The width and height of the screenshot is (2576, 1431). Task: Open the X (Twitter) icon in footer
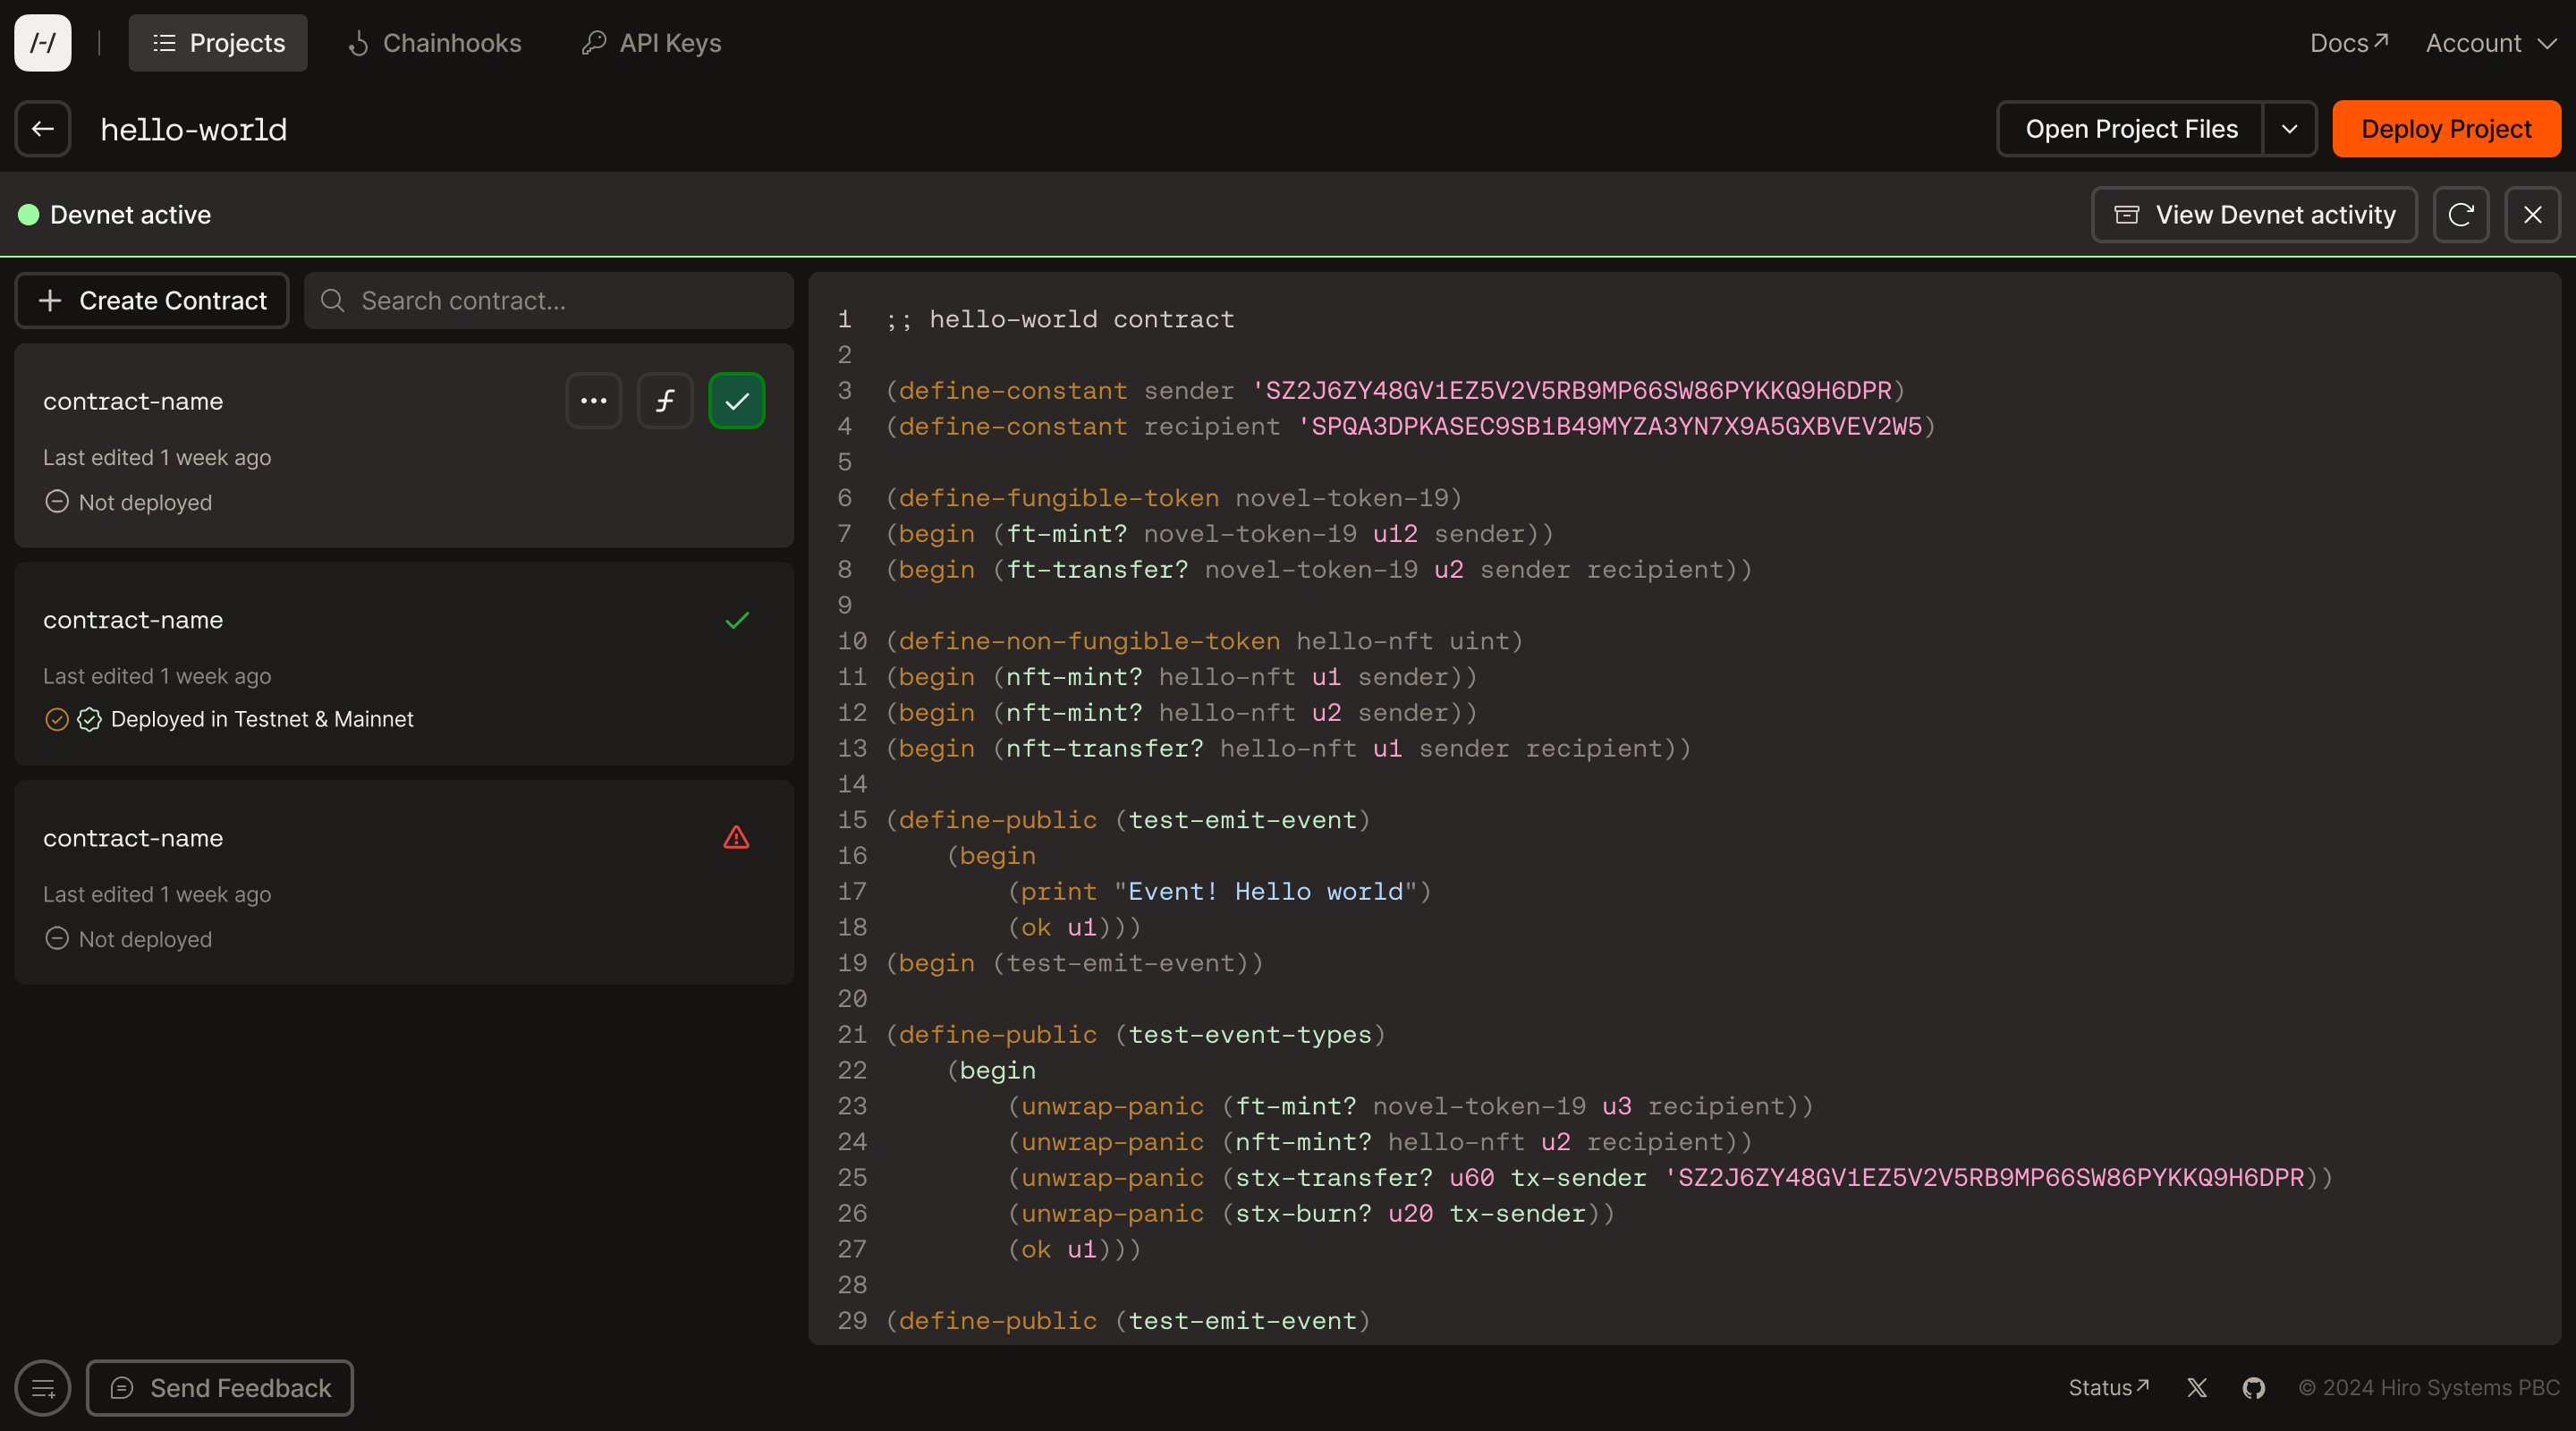[2196, 1388]
